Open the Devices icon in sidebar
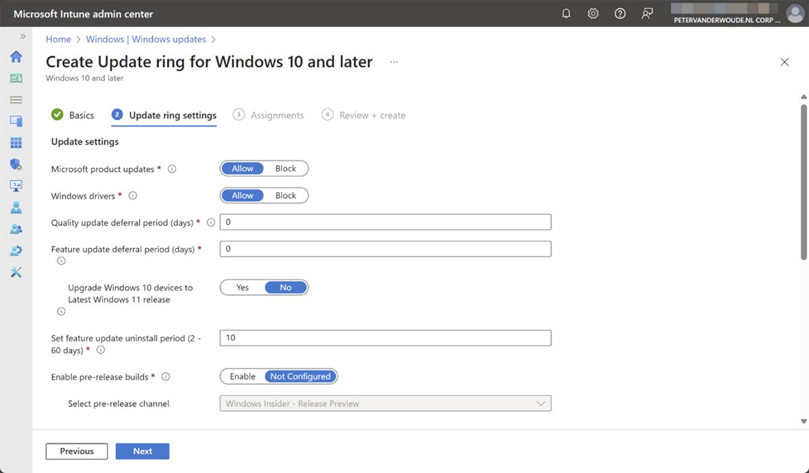Viewport: 809px width, 473px height. tap(16, 121)
